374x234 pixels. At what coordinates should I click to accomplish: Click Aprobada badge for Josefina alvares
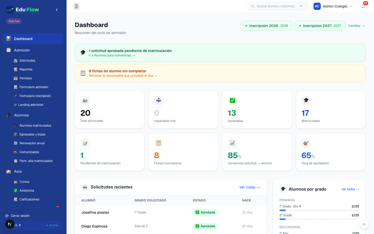205,212
